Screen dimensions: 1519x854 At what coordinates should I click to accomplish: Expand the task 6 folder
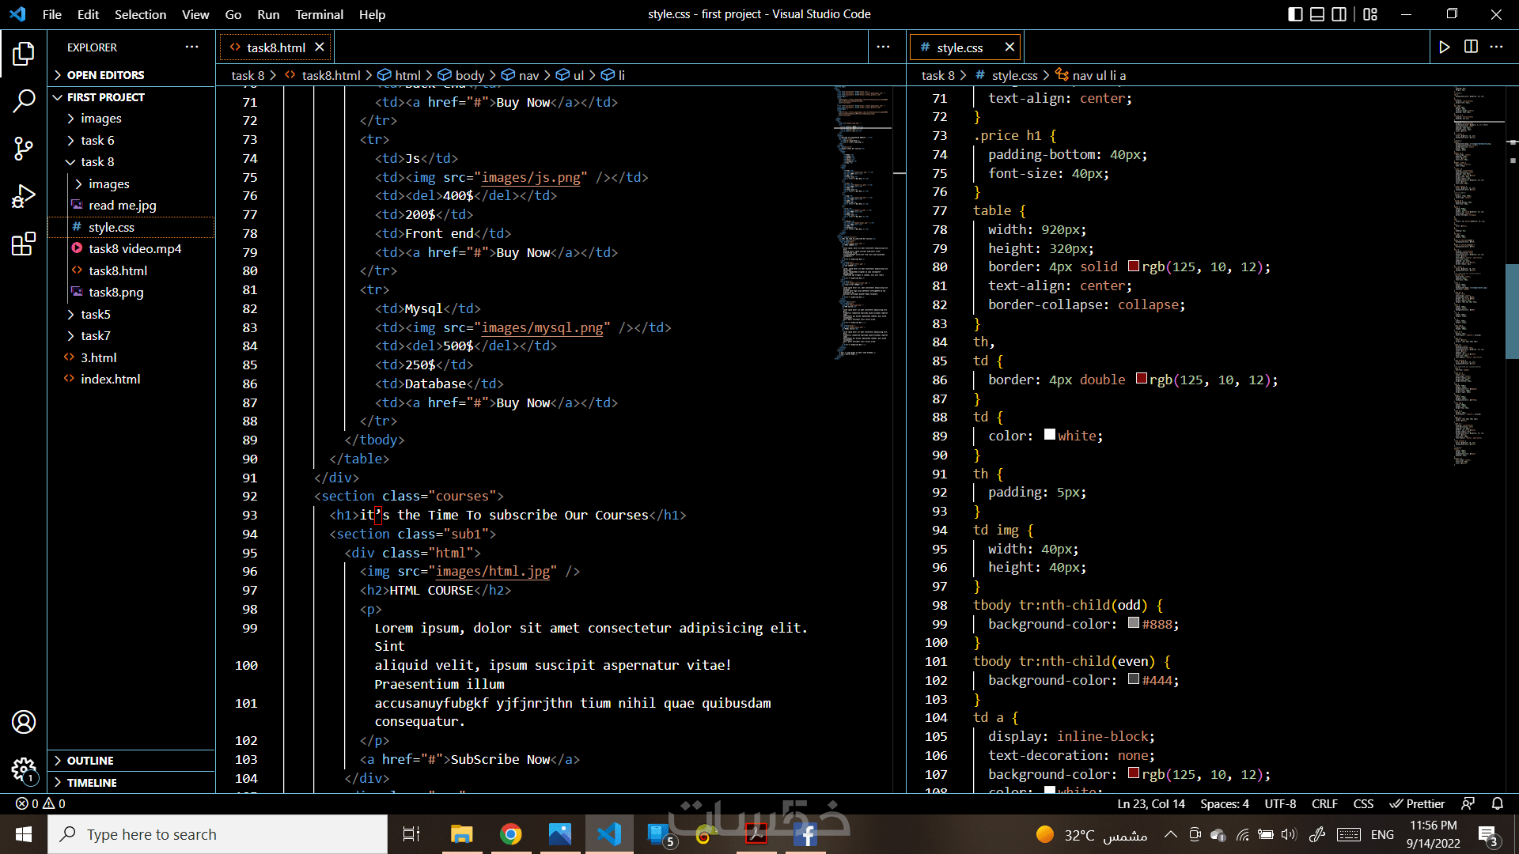(97, 140)
